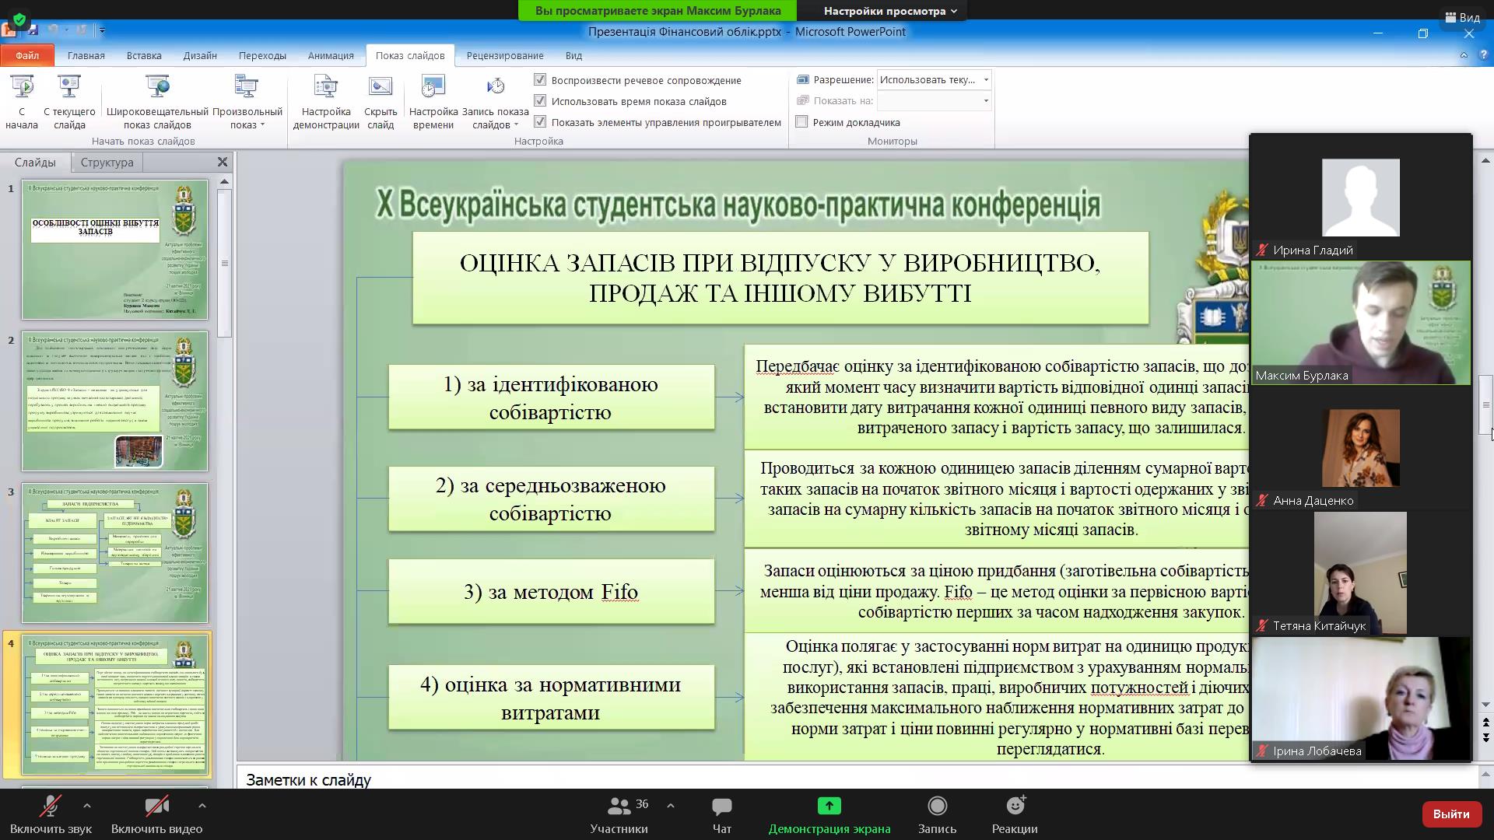Uncheck 'Воспроизвести речевое сопровождение' checkbox
Screen dimensions: 1494x840
click(x=540, y=80)
